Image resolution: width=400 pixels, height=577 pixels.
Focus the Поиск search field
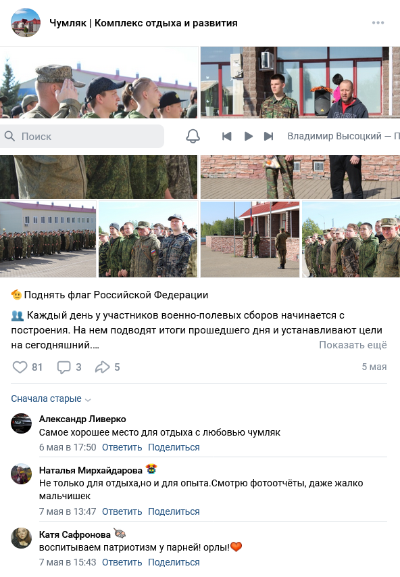[82, 136]
